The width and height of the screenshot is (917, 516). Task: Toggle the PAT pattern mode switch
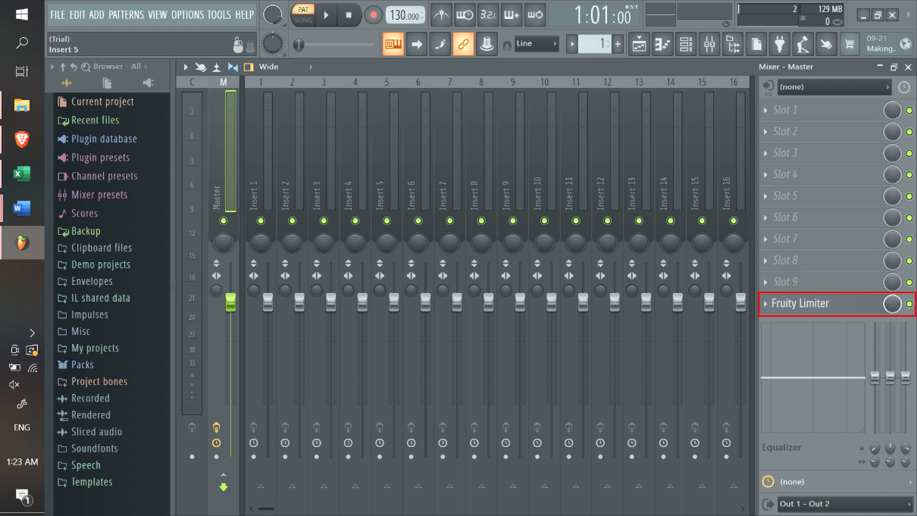[303, 9]
